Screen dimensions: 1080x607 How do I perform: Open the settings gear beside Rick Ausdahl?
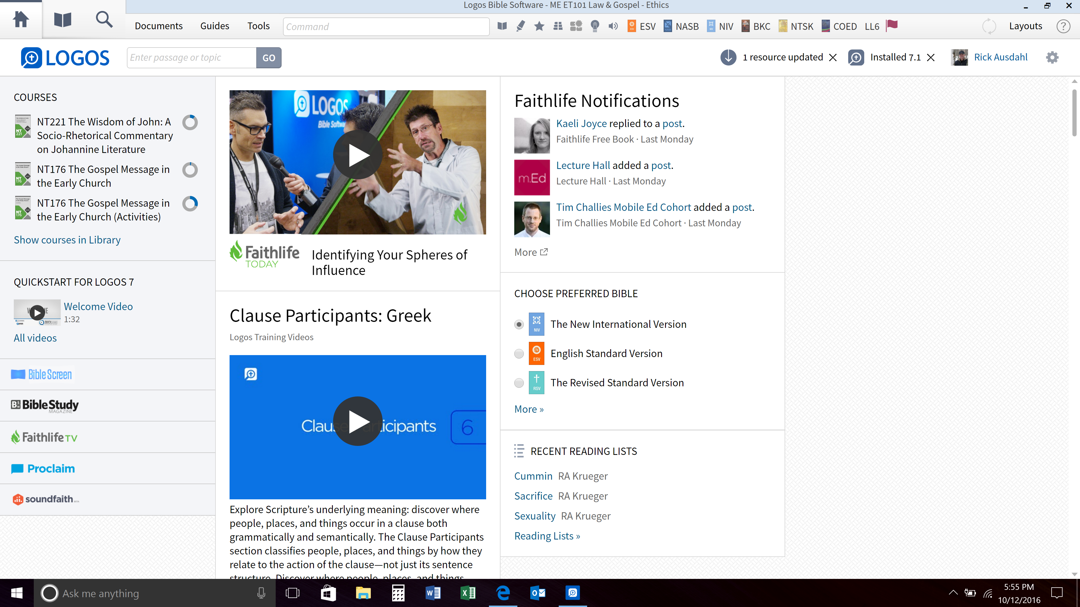[1052, 57]
